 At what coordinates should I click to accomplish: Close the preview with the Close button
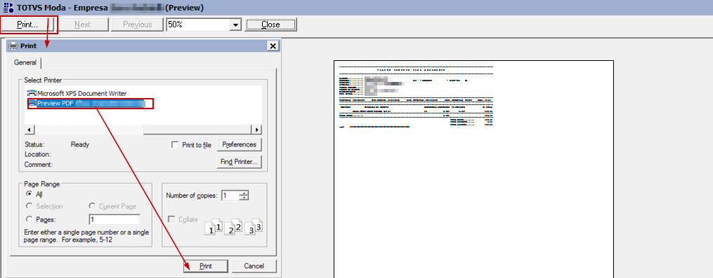click(x=271, y=25)
